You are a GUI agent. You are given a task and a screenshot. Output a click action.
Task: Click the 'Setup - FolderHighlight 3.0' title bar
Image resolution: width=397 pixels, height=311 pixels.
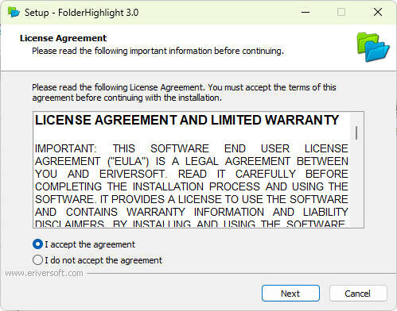82,13
